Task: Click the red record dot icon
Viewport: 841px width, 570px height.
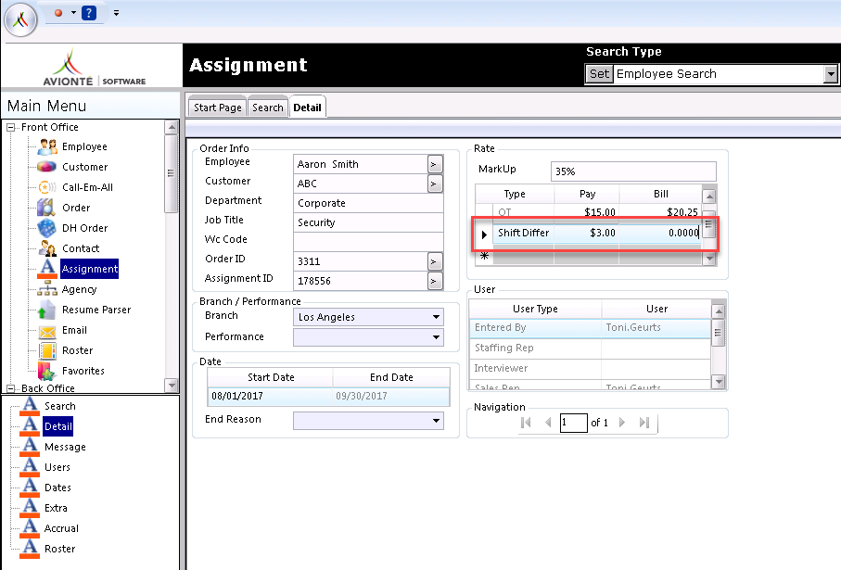Action: tap(58, 13)
